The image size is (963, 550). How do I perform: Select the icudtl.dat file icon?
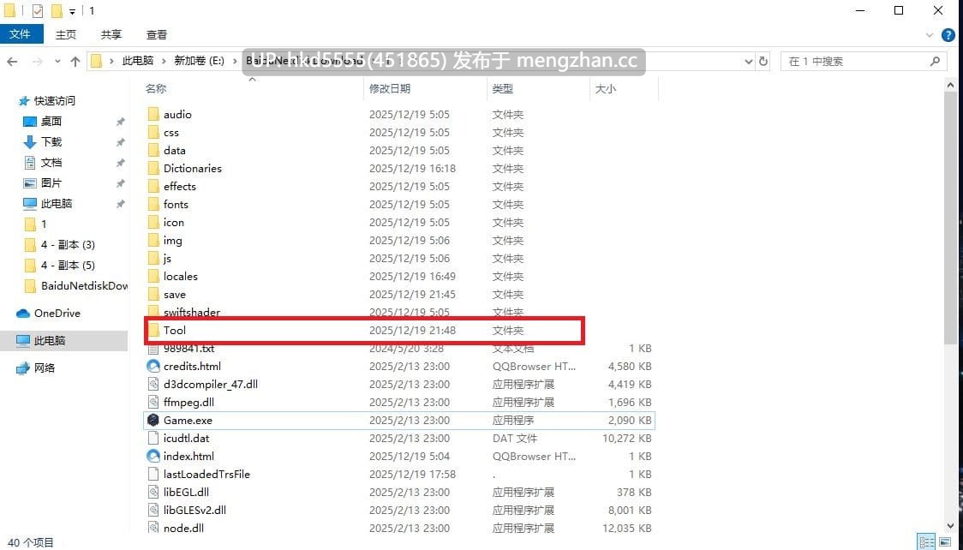(153, 439)
